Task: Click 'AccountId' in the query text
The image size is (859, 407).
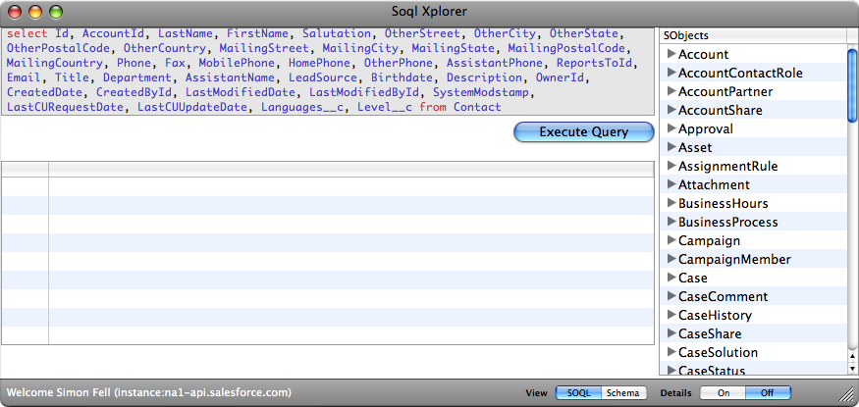Action: 114,33
